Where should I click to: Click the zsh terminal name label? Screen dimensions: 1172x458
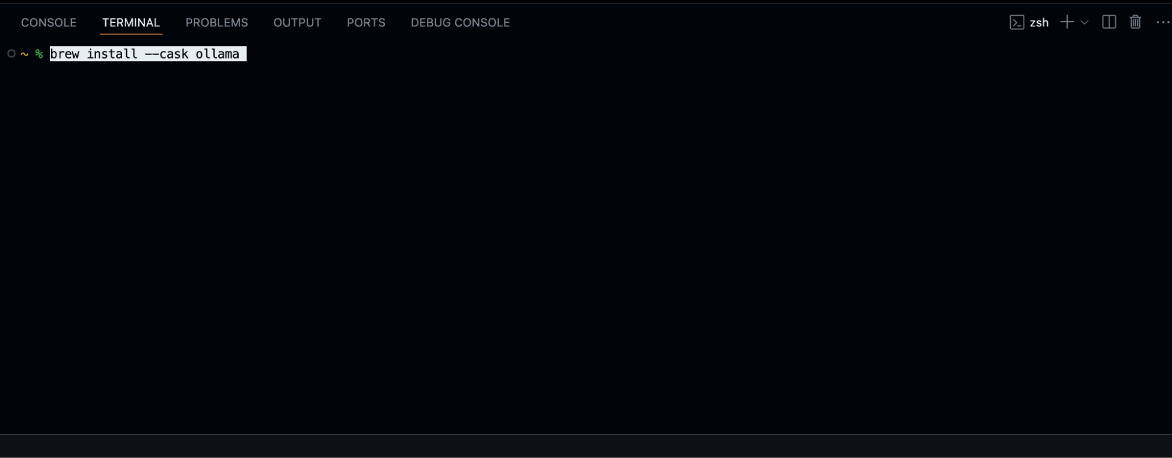[x=1039, y=22]
